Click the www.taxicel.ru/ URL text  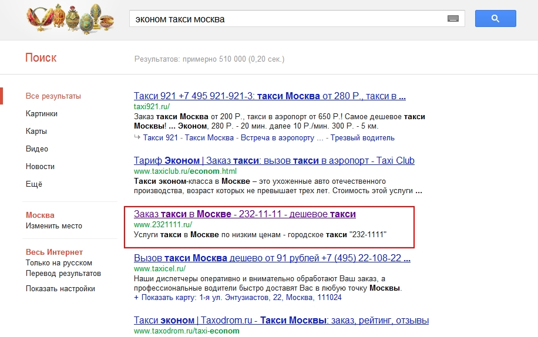160,268
